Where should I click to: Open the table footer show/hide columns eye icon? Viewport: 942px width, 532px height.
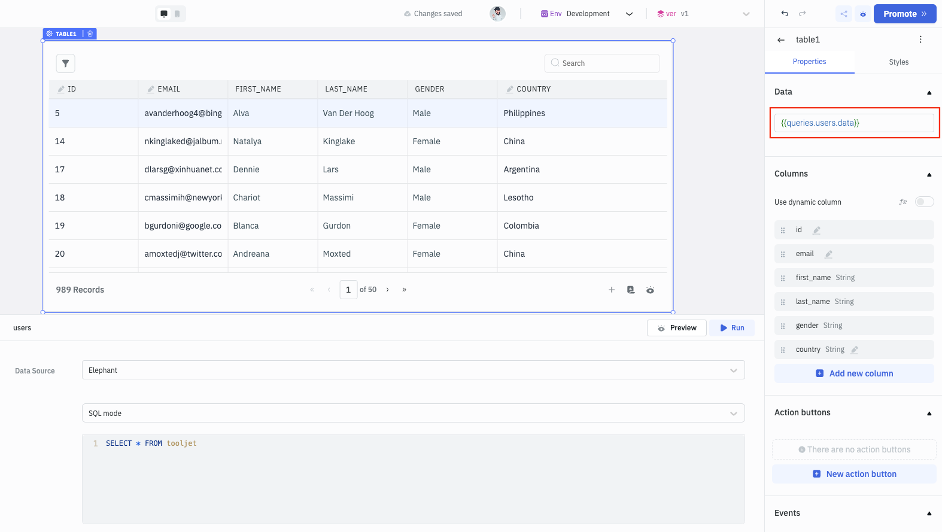pyautogui.click(x=650, y=290)
